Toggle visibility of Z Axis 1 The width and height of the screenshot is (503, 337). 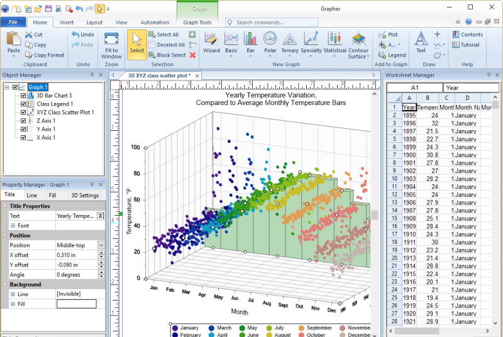click(23, 121)
